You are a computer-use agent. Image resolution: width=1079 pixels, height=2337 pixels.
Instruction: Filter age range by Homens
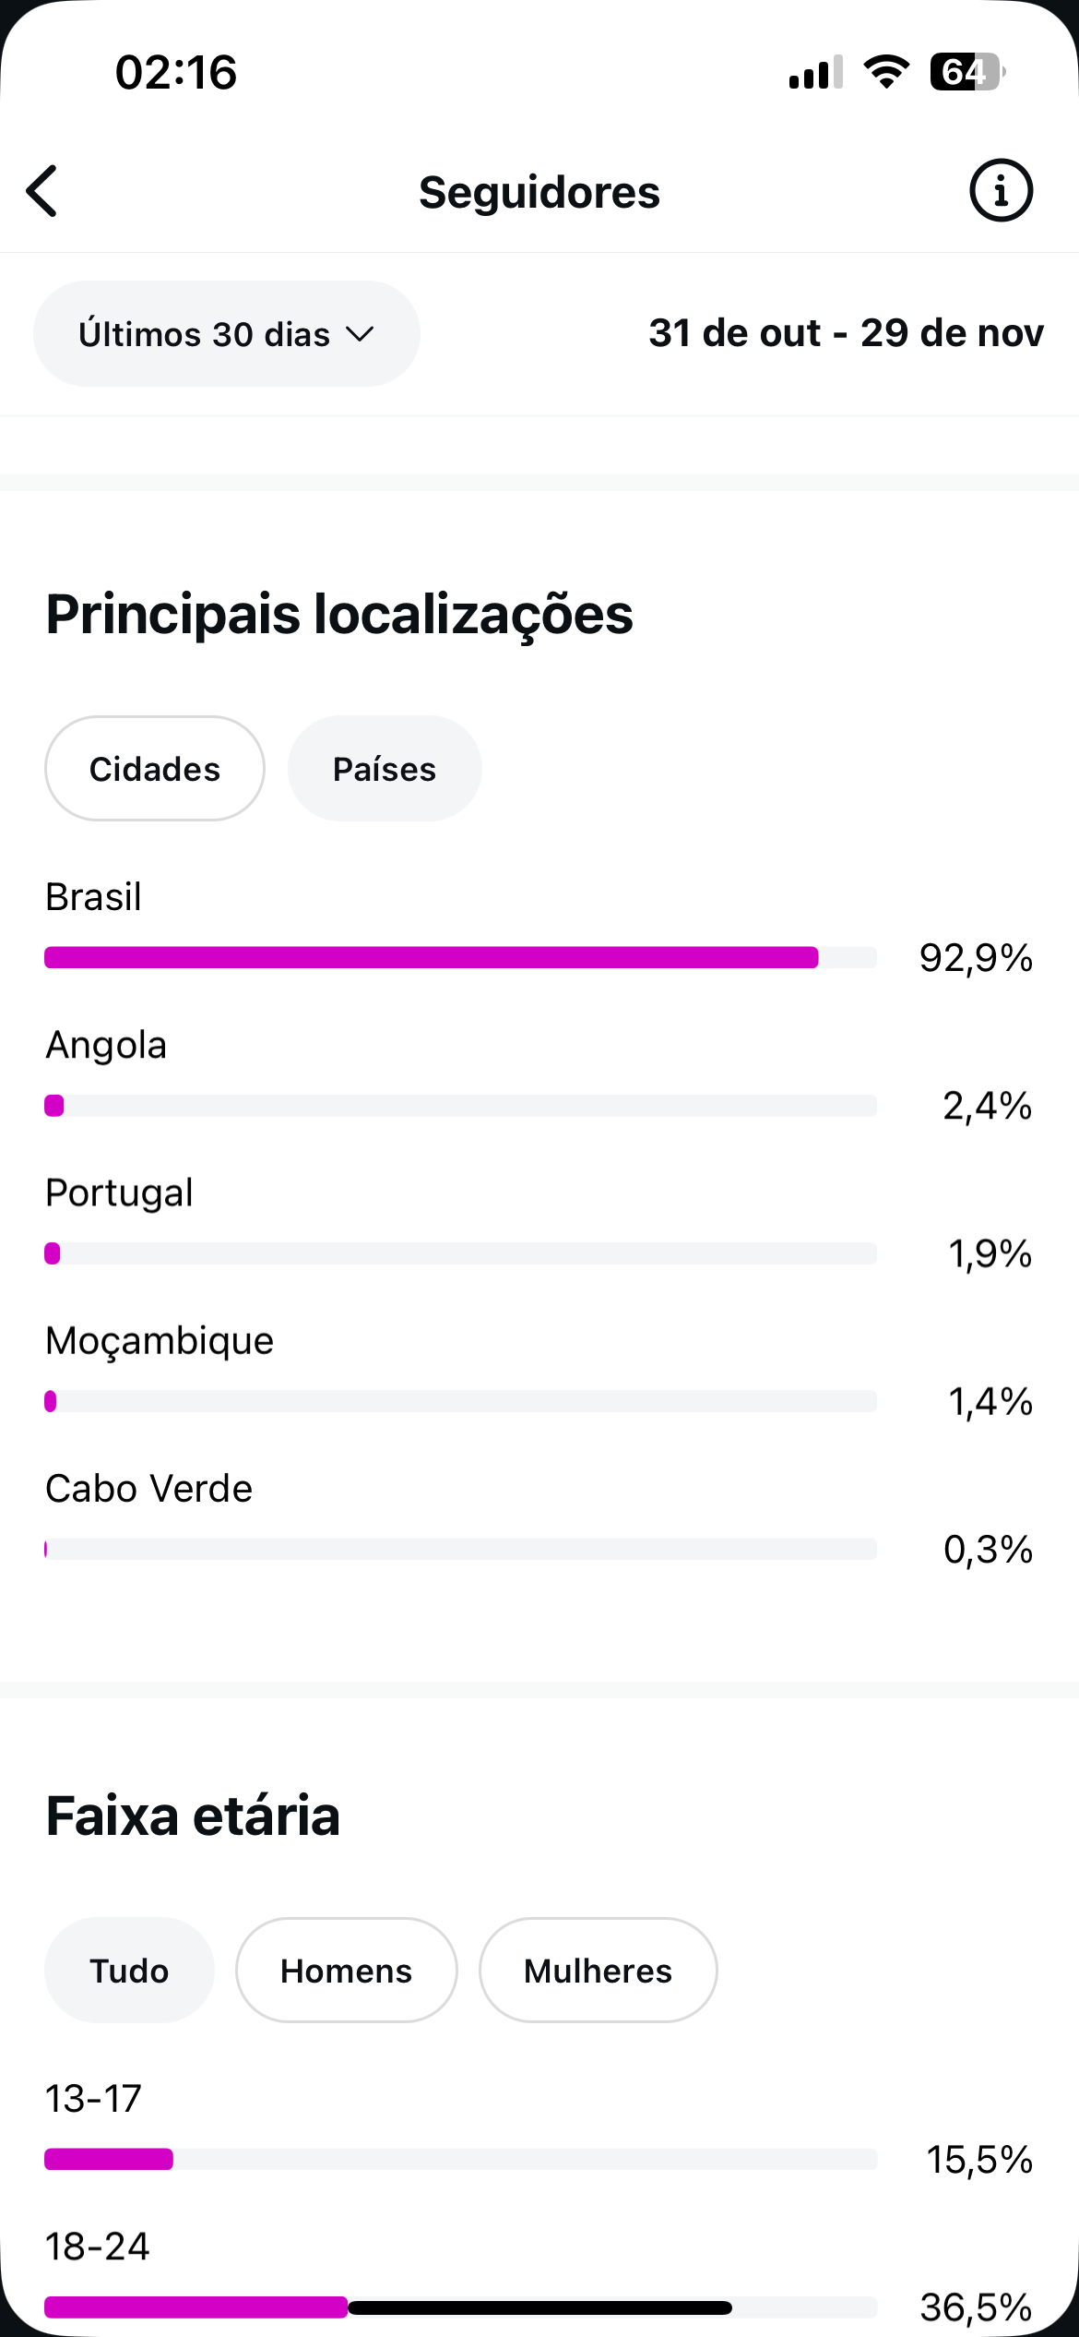(346, 1971)
